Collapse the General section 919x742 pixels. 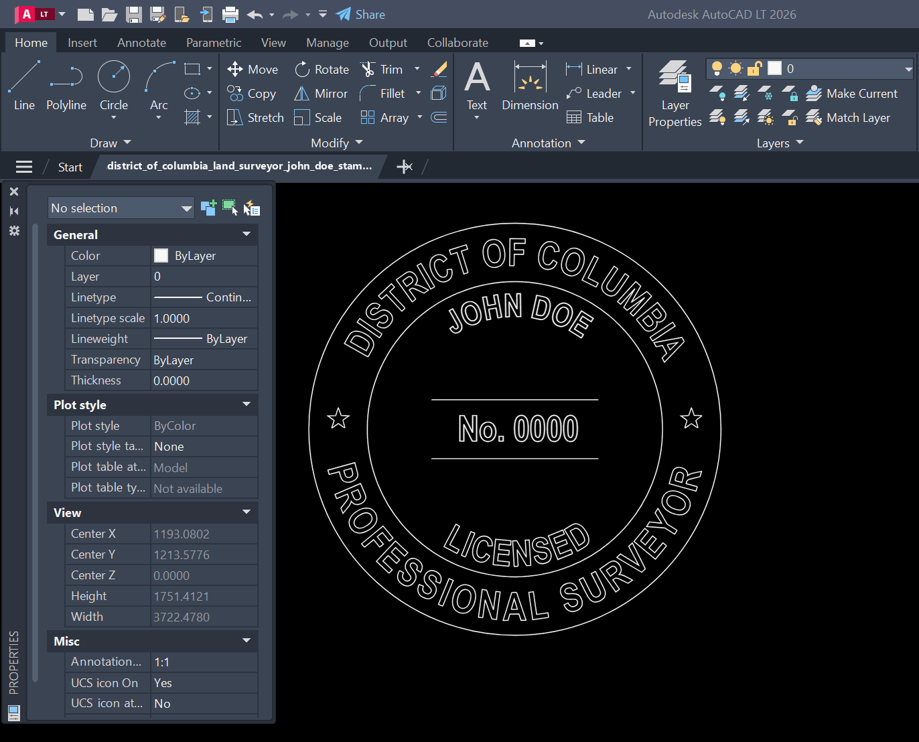[x=246, y=234]
